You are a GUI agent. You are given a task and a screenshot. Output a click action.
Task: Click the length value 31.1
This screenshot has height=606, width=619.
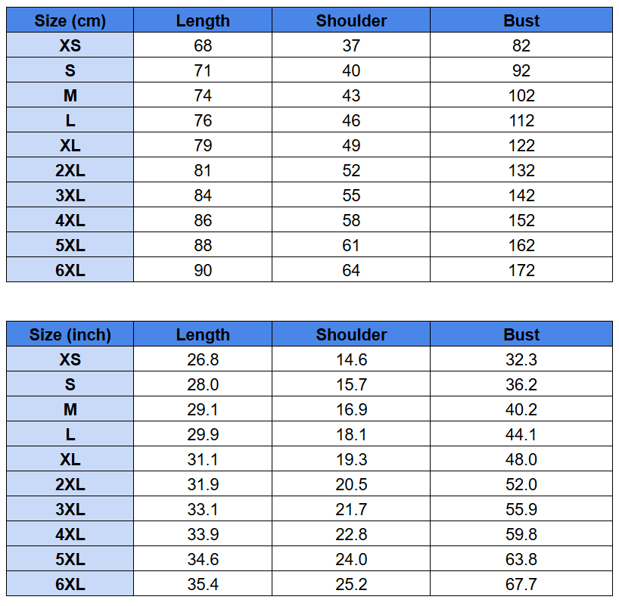tap(203, 459)
